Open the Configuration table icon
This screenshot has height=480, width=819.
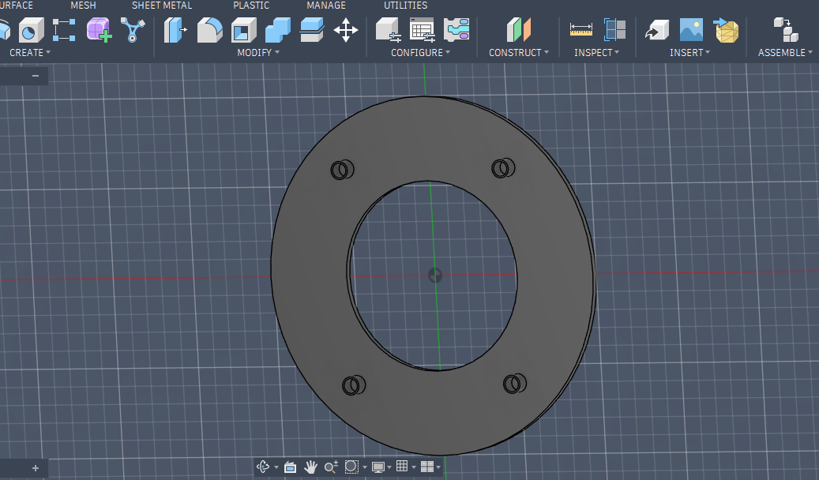[422, 30]
